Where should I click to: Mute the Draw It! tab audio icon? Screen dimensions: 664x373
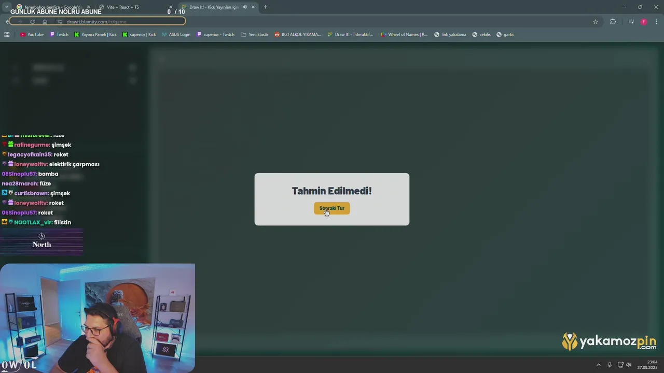click(244, 7)
